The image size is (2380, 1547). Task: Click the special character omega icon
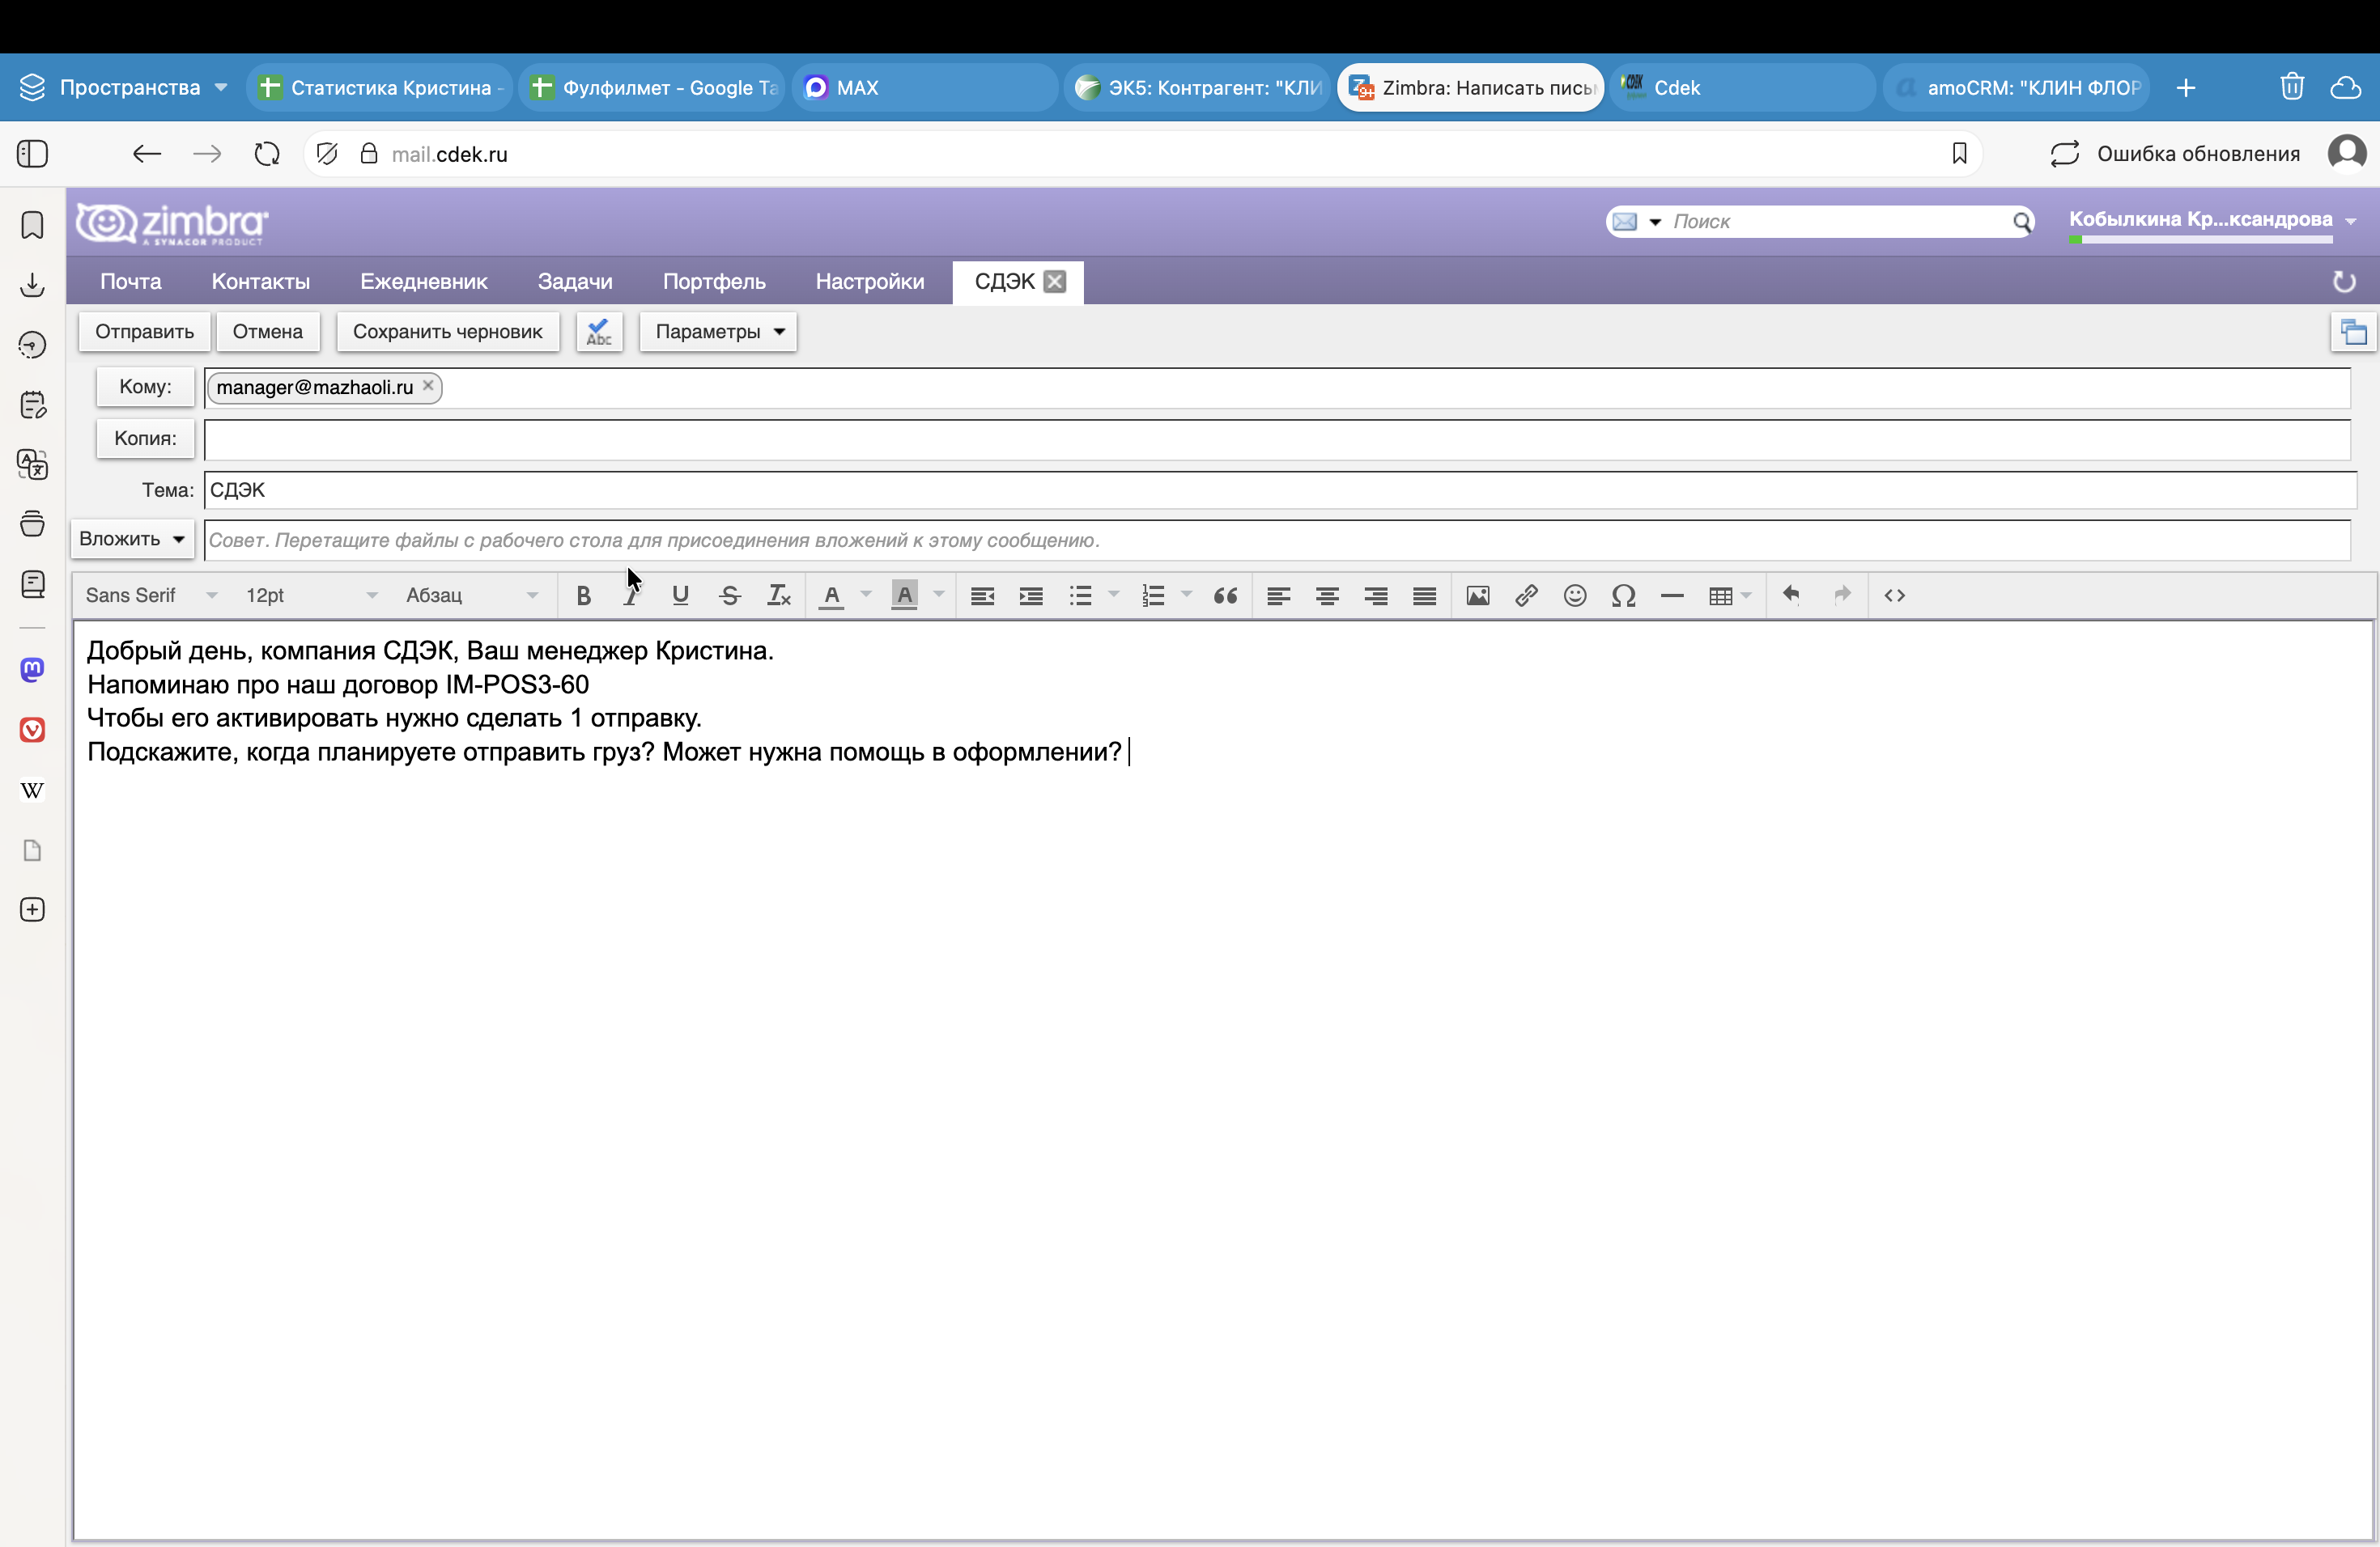(1623, 595)
